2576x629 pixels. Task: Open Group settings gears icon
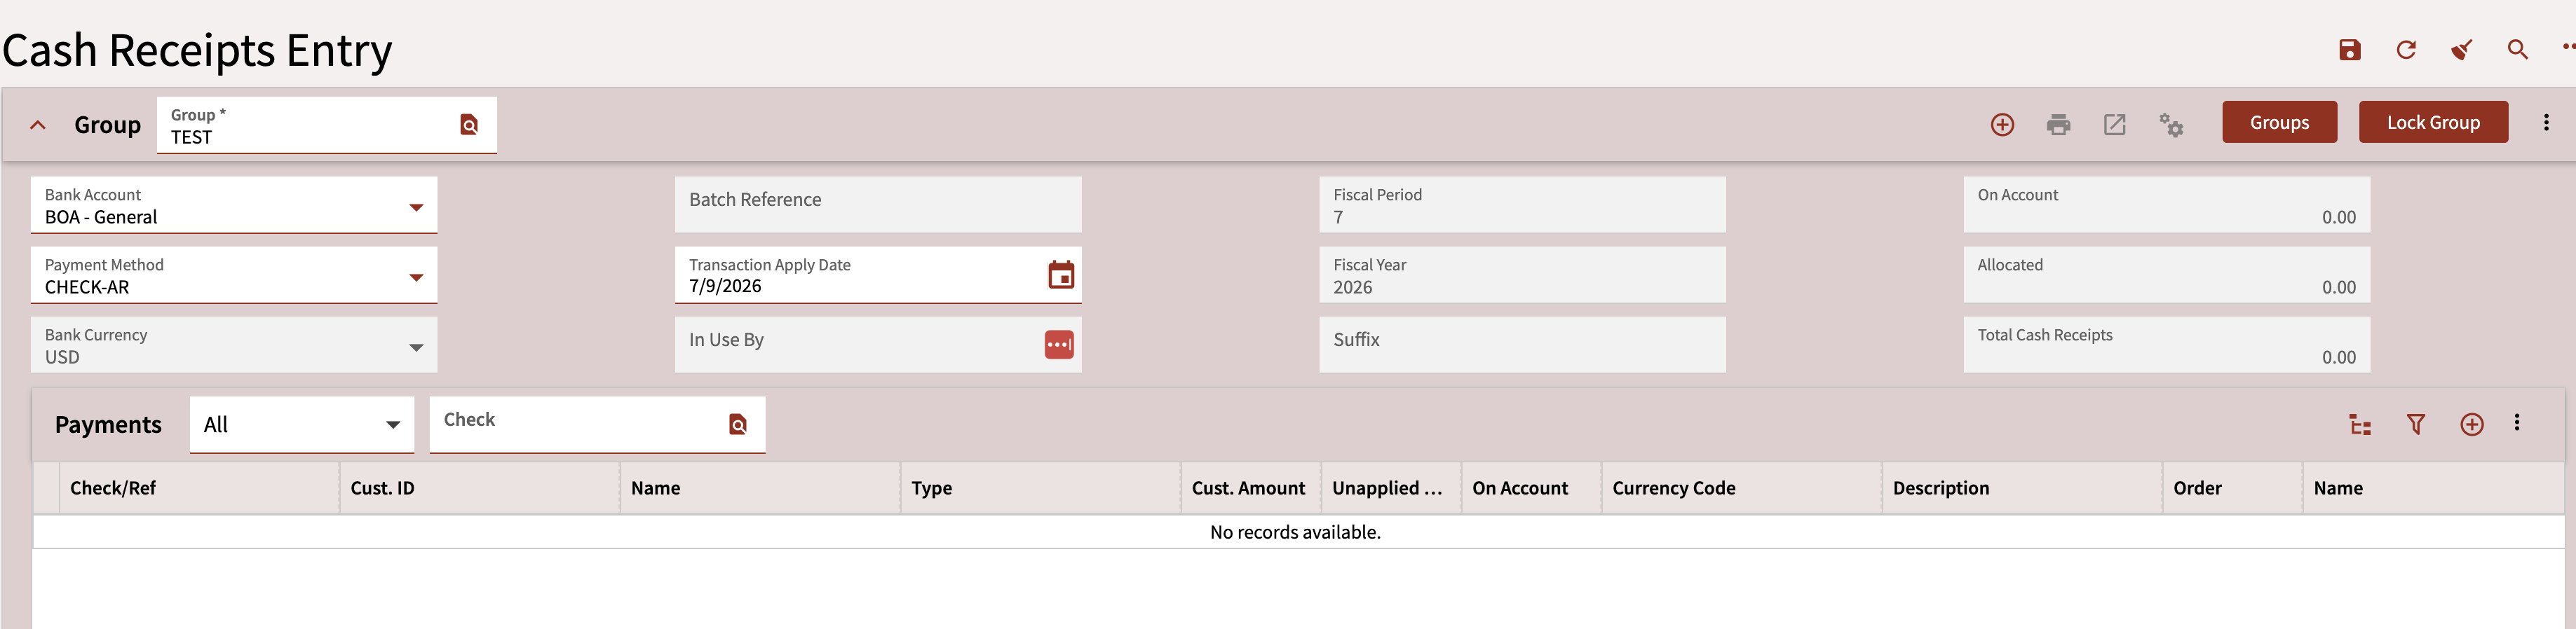pyautogui.click(x=2170, y=125)
